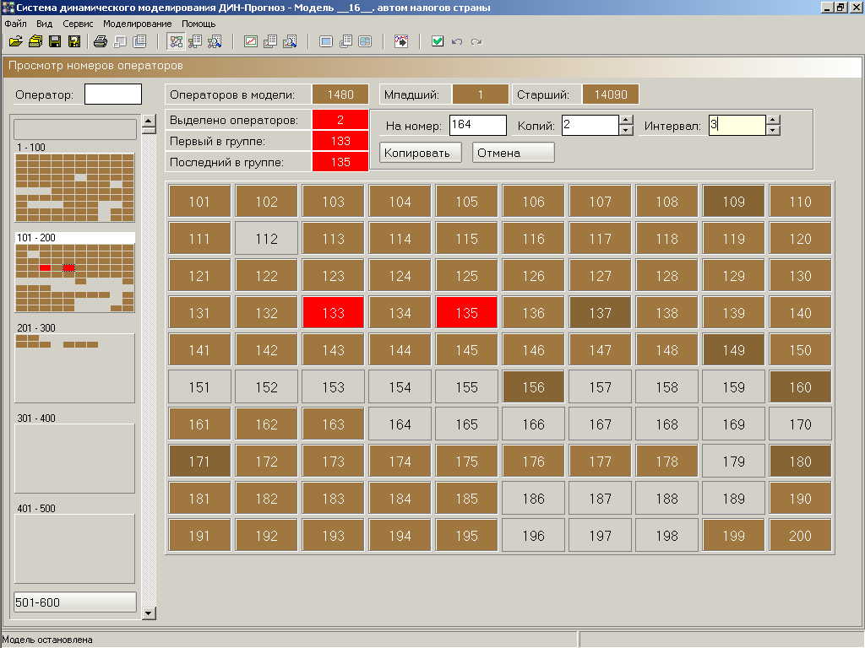Click the first floppy disk save icon

[x=55, y=41]
